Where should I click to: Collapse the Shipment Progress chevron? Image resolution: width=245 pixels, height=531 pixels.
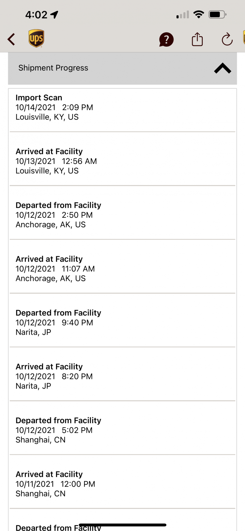pos(222,68)
